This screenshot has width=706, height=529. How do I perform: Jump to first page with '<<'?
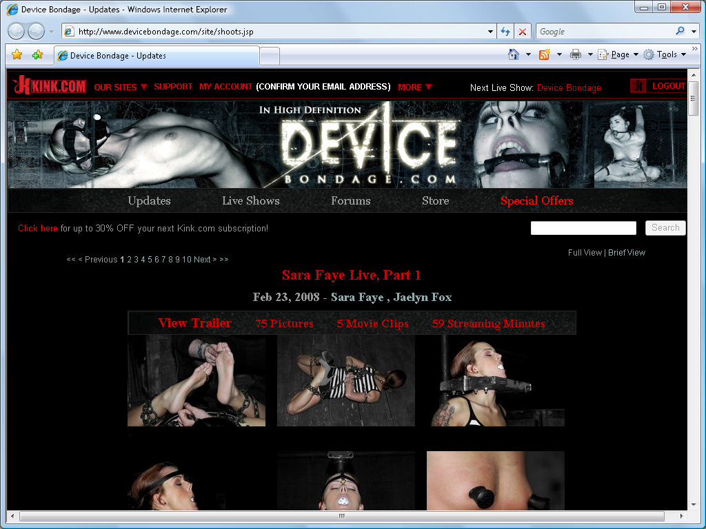tap(71, 260)
